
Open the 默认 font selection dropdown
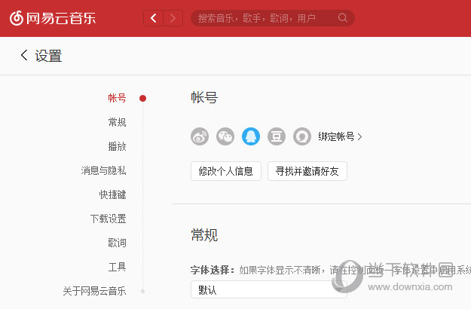(x=269, y=289)
